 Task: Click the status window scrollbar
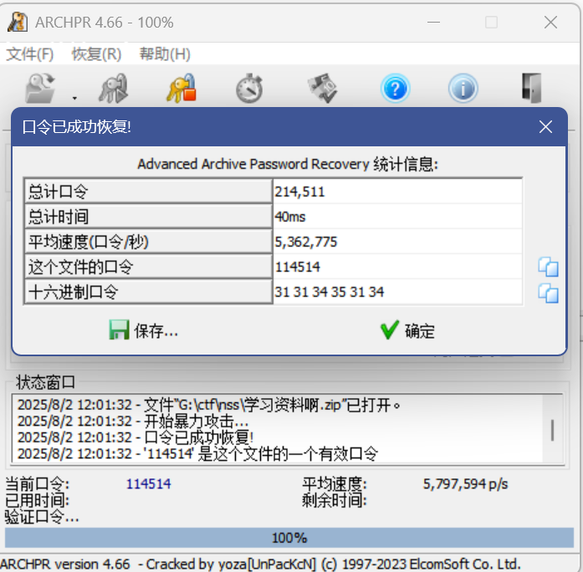pos(552,430)
